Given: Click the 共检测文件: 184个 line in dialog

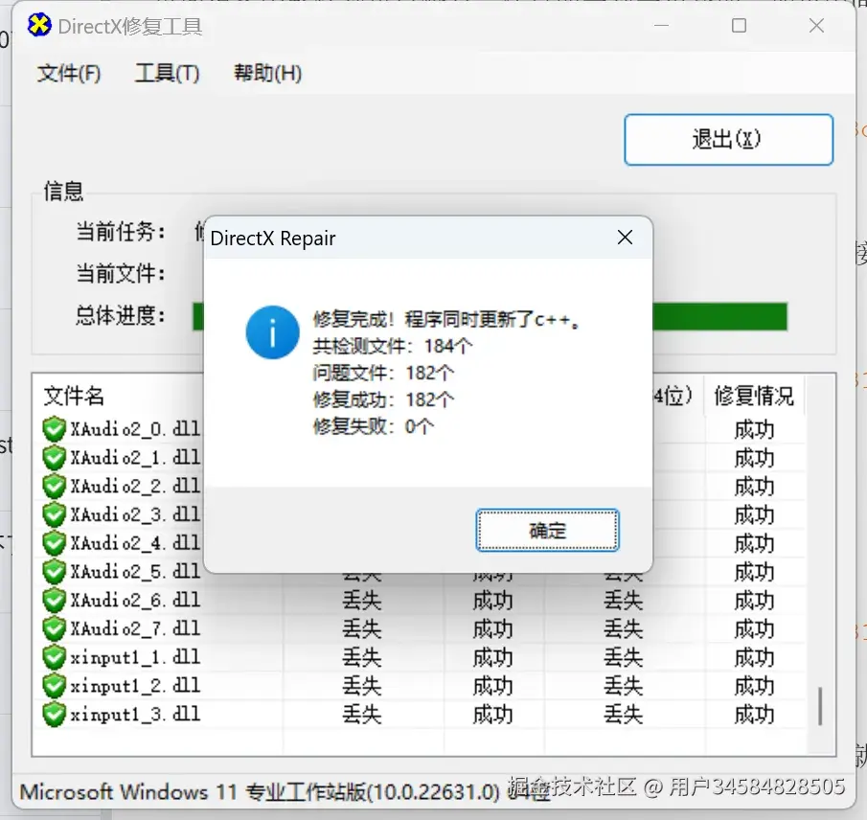Looking at the screenshot, I should (x=393, y=346).
